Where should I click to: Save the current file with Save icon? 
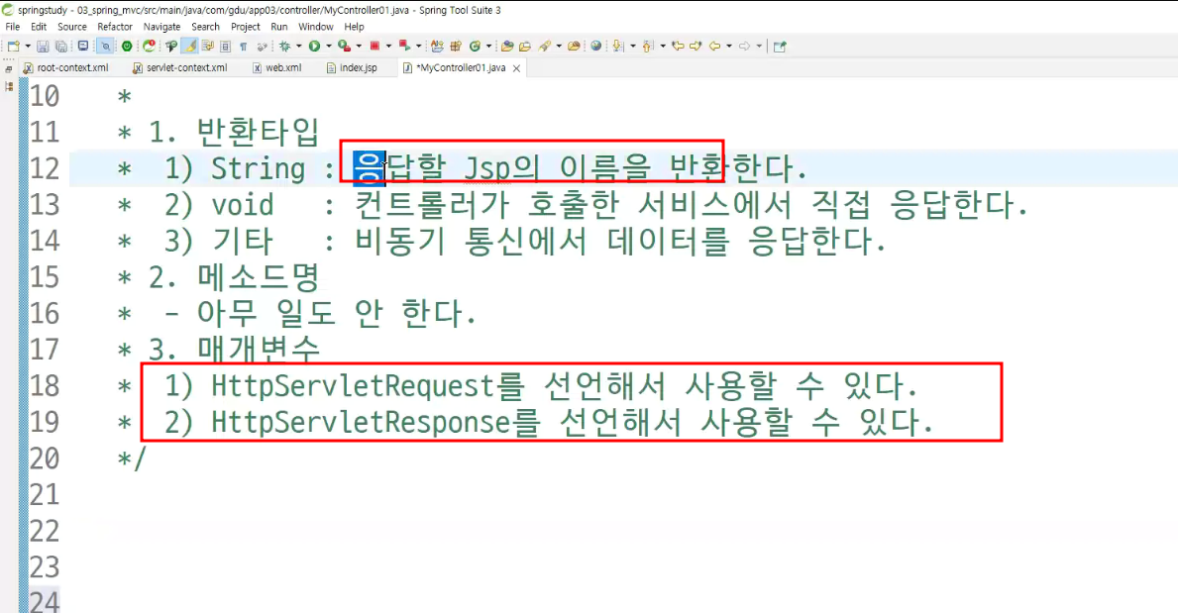tap(43, 47)
